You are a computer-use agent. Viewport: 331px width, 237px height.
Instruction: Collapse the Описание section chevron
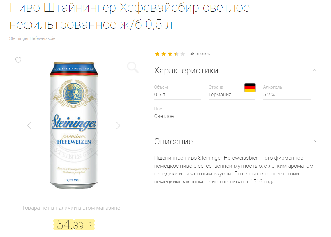click(x=315, y=142)
